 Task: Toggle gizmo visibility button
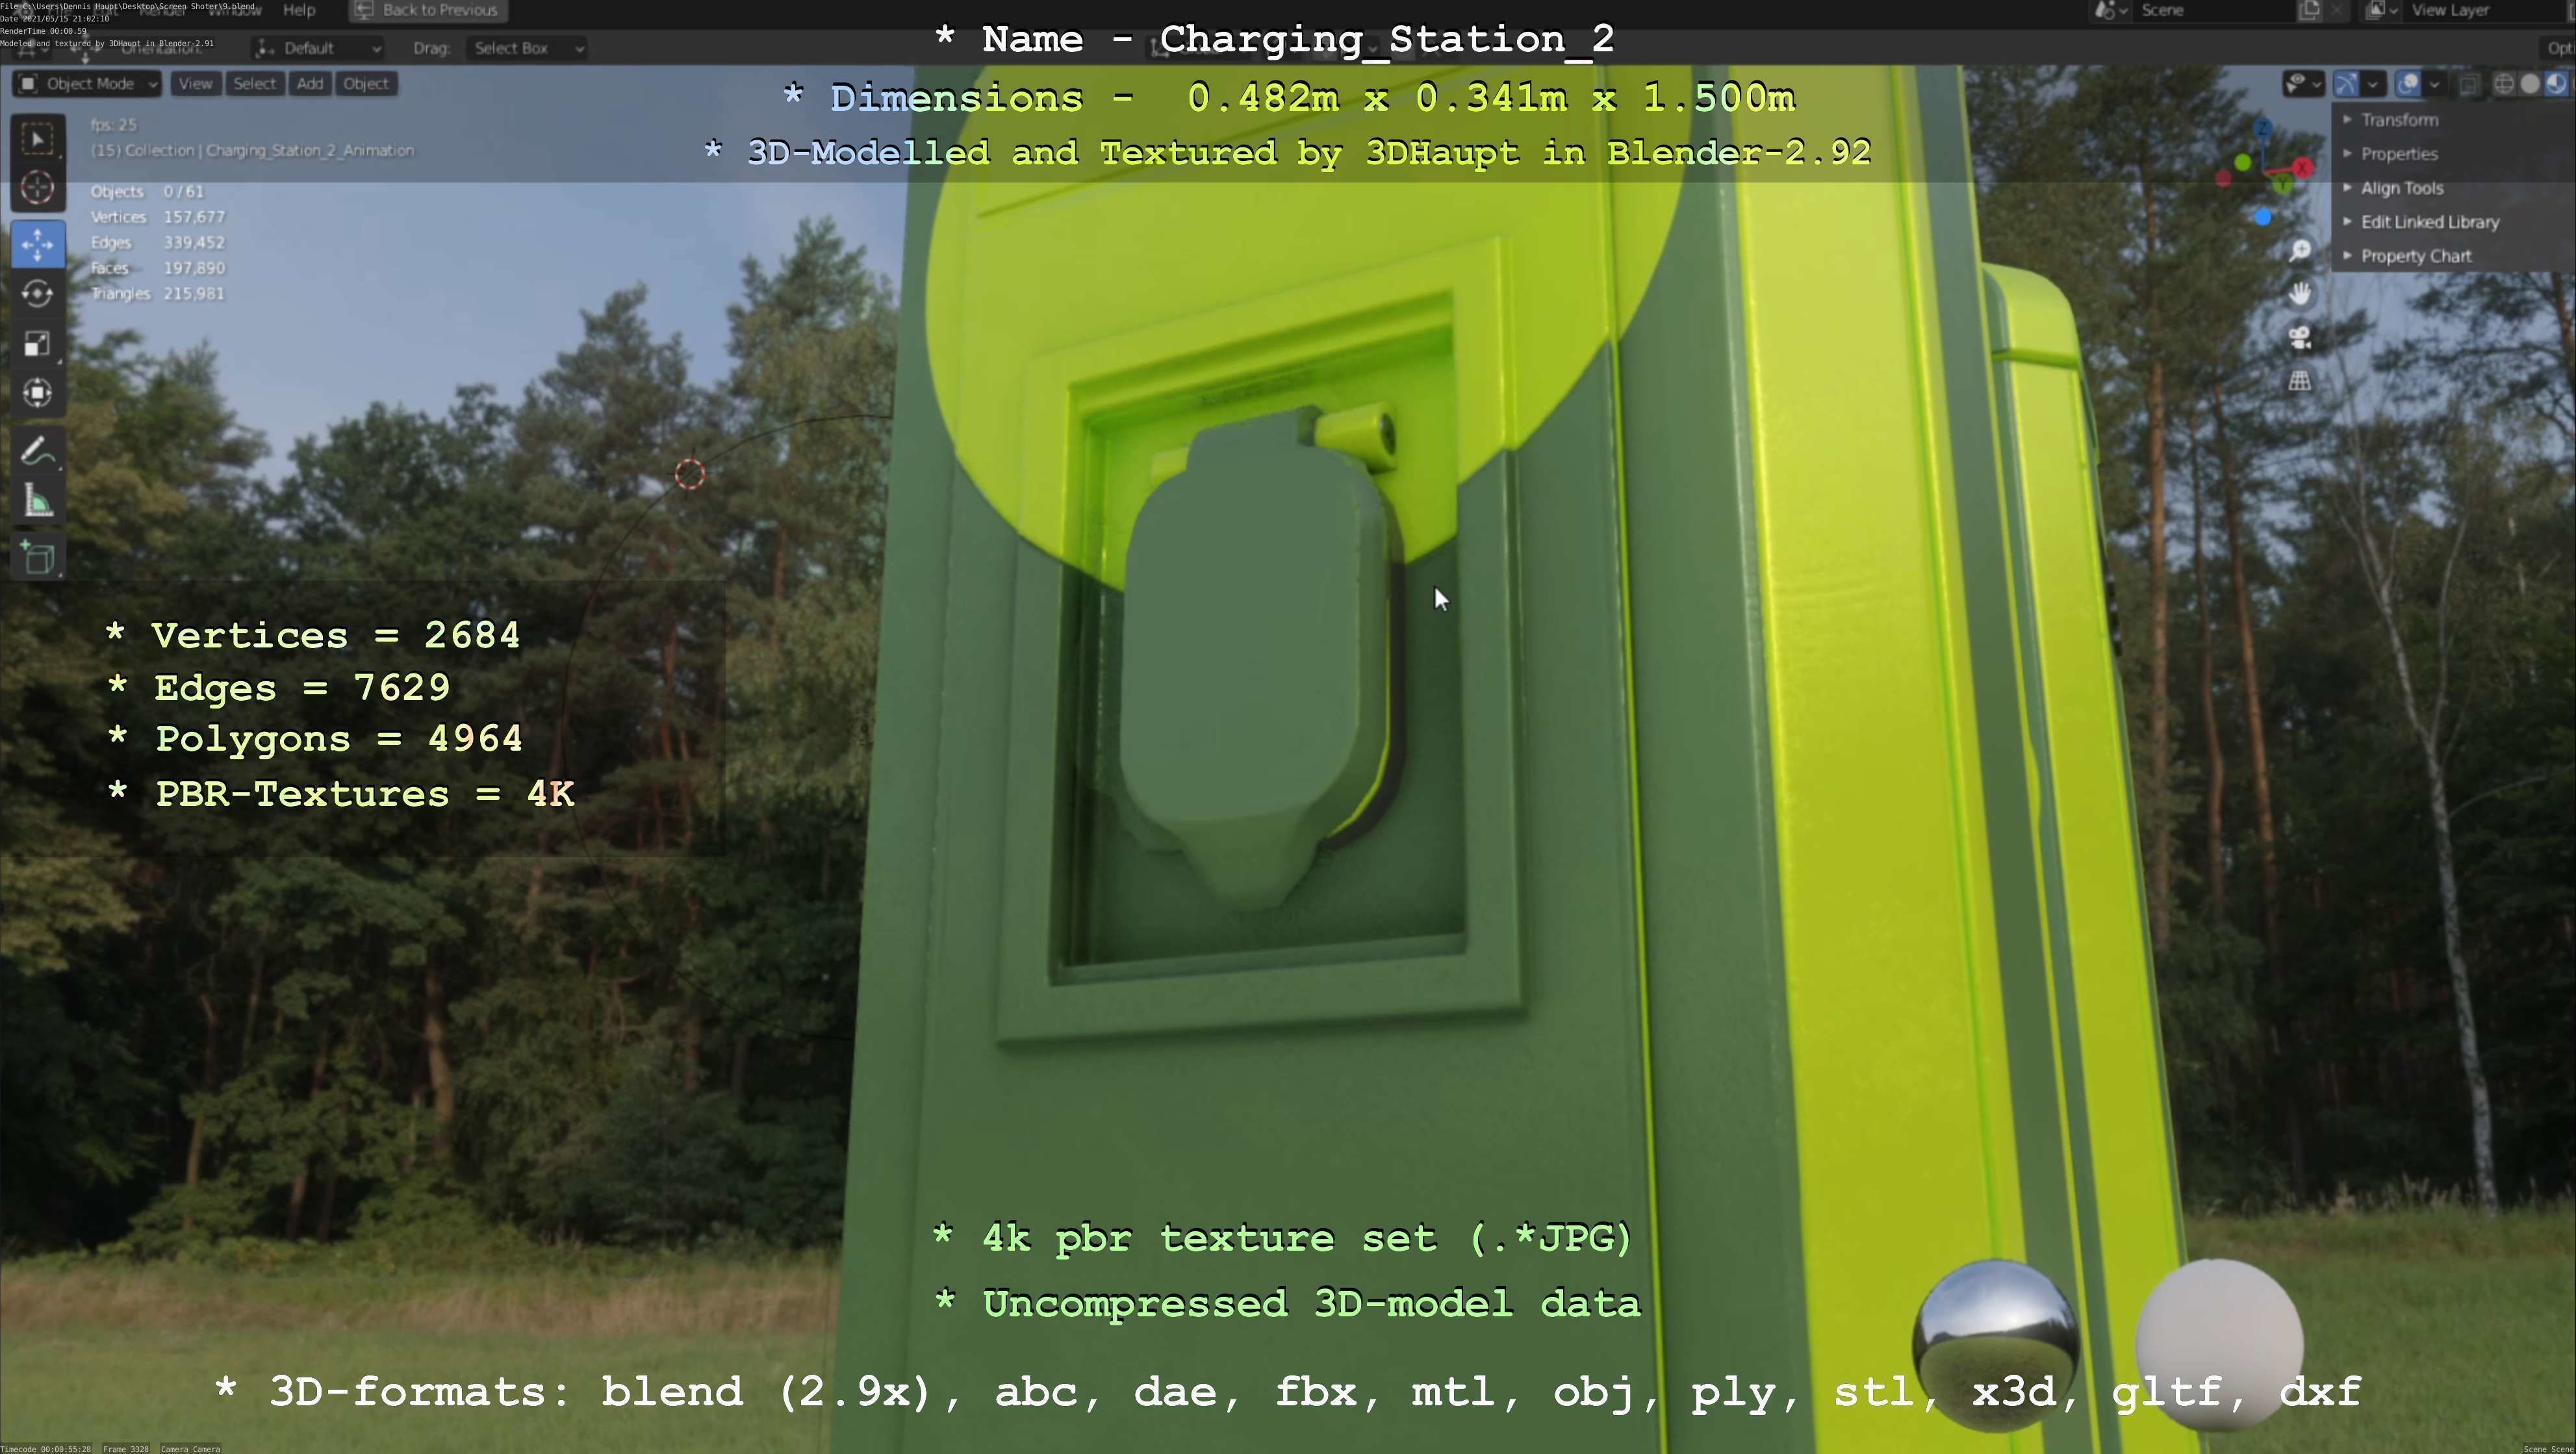2346,84
